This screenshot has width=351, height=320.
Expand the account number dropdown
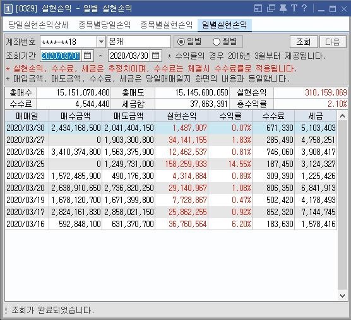tap(101, 42)
